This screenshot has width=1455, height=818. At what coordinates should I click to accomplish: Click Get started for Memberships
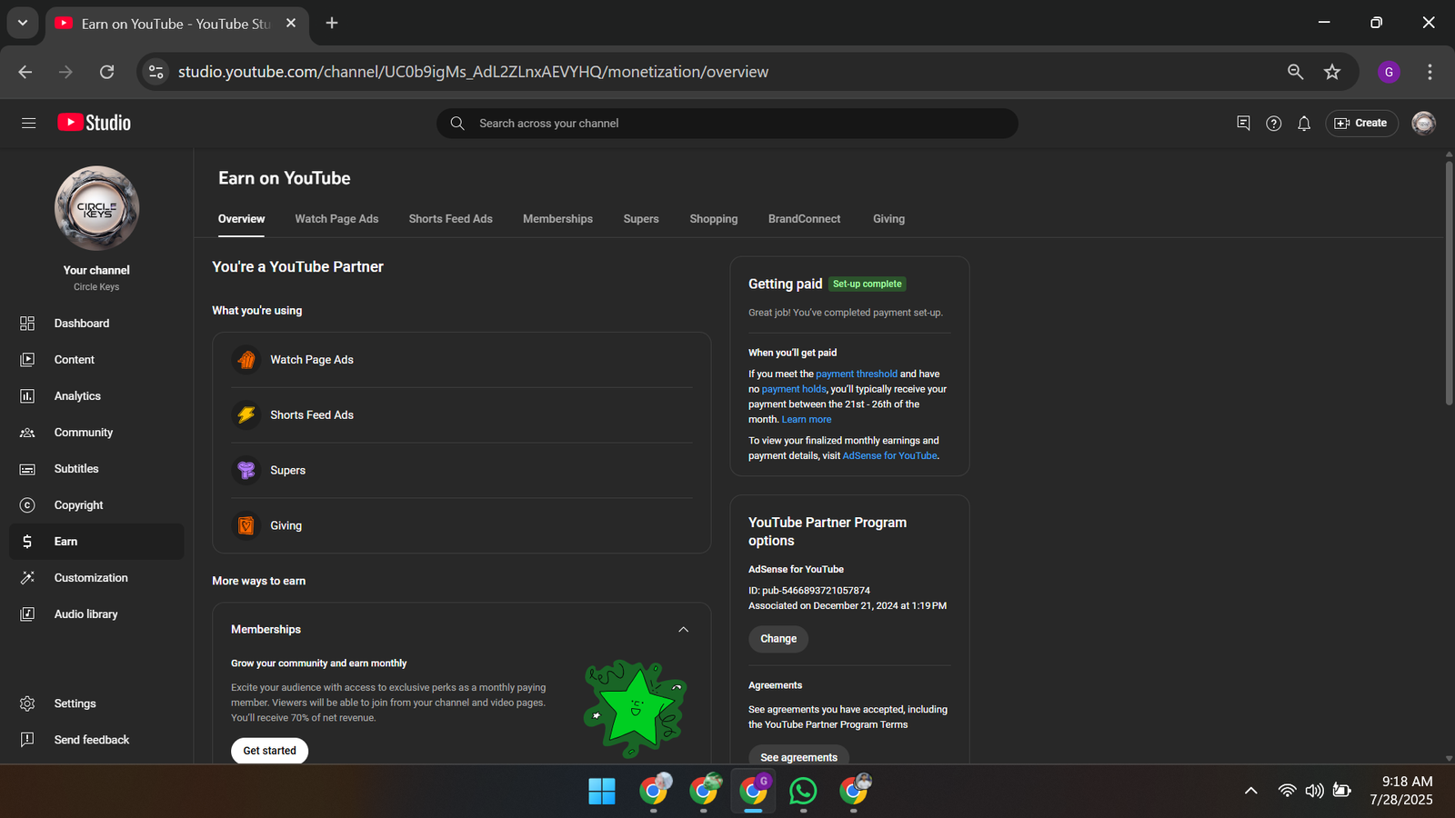point(269,751)
